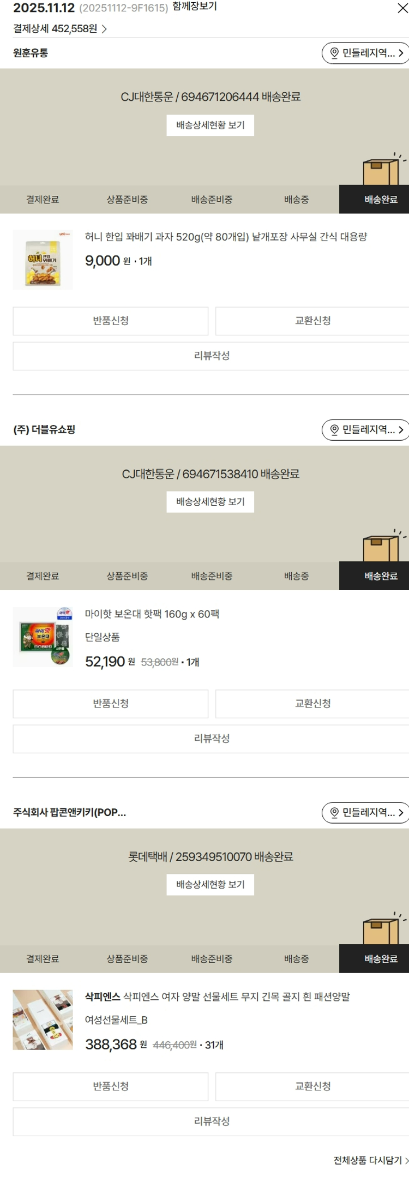409x1182 pixels.
Task: Select 배송완료 step in the 원훈유통 order
Action: point(381,200)
